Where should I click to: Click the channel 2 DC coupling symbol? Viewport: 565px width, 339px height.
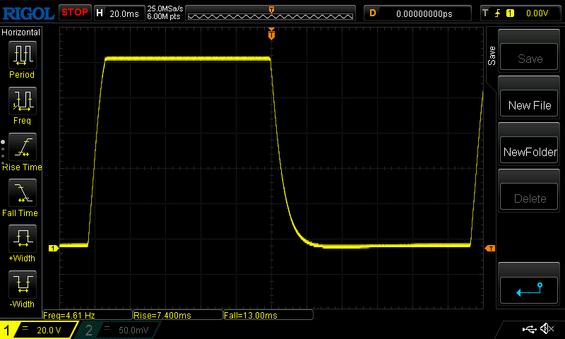tap(107, 328)
